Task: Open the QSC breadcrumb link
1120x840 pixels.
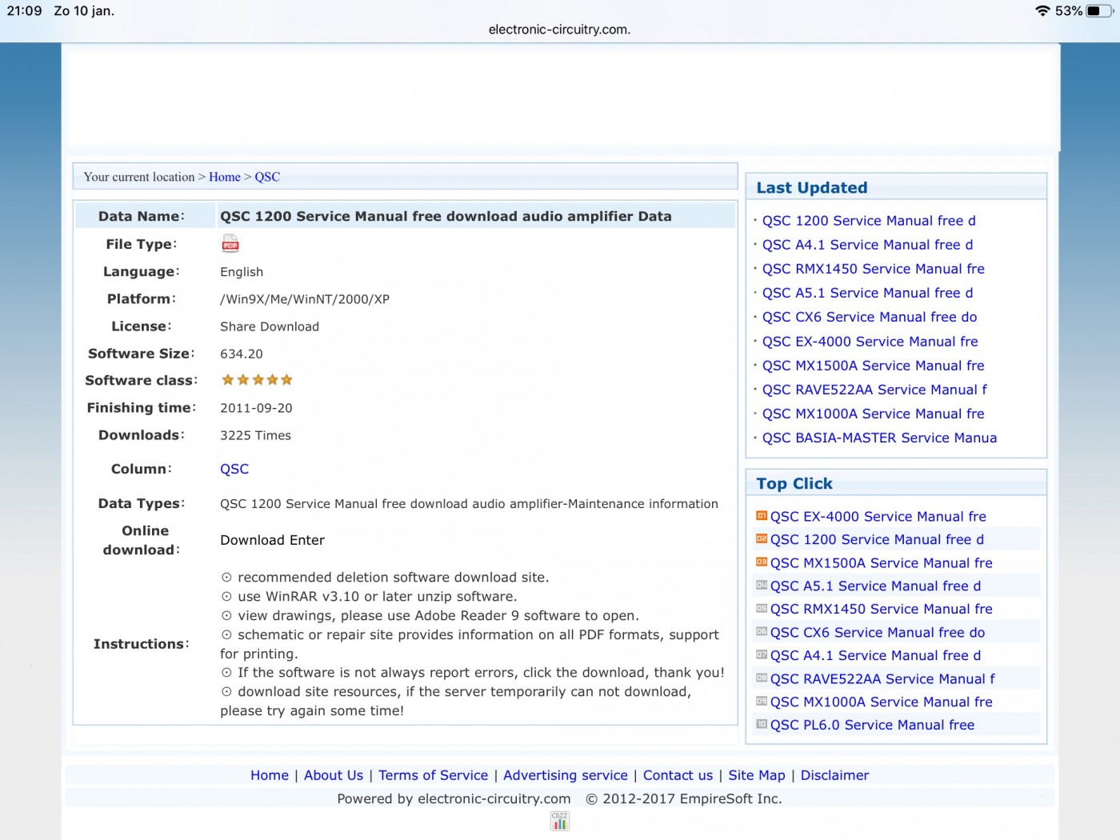Action: [x=267, y=177]
